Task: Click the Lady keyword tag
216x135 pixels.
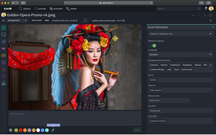Action: pos(169,69)
